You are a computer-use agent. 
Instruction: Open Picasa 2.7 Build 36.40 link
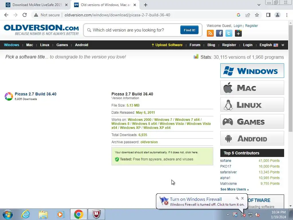pos(35,94)
